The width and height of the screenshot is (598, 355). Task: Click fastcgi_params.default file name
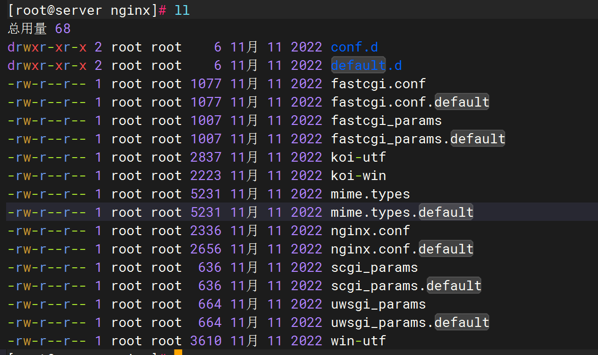click(418, 139)
